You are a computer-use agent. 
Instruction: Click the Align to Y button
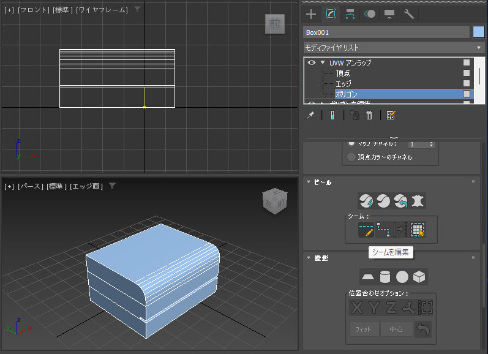click(374, 307)
